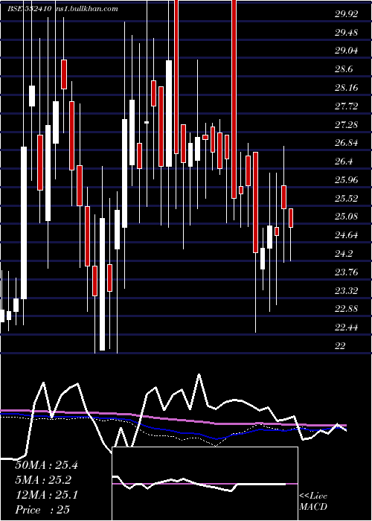Click the 22 price axis label
Screen dimensions: 372x521
(x=340, y=346)
